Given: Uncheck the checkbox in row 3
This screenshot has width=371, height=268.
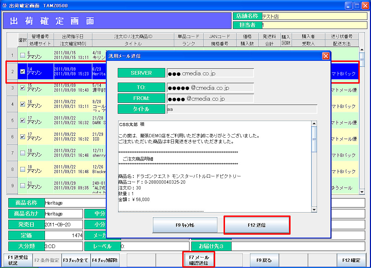Looking at the screenshot, I should 22,88.
